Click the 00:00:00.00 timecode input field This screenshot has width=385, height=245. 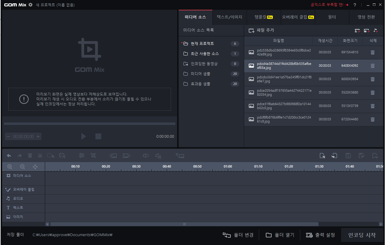pos(23,137)
